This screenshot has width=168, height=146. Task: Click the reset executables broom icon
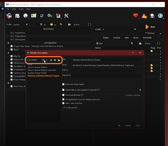pyautogui.click(x=59, y=60)
